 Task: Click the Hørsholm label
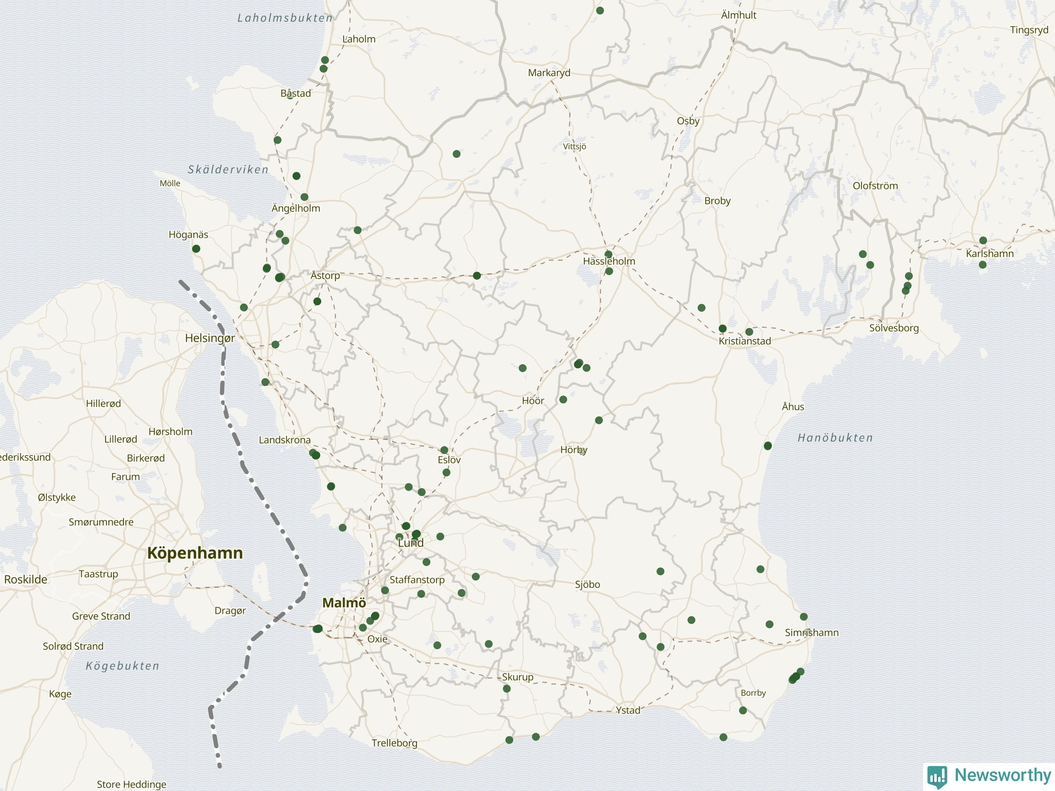(171, 432)
